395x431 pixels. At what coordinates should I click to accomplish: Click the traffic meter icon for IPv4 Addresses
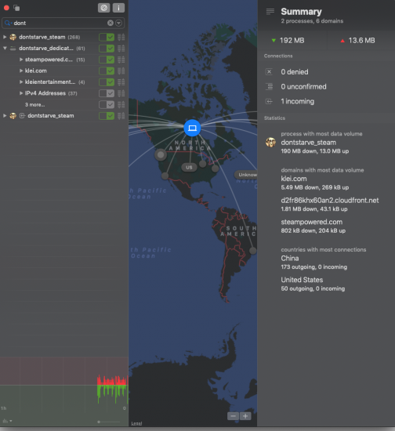pos(121,93)
